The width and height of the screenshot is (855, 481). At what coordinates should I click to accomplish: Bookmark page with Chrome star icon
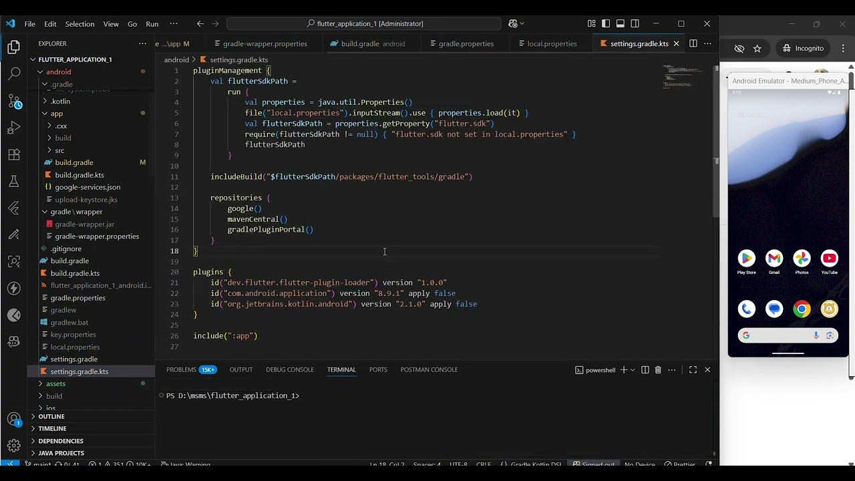(757, 48)
